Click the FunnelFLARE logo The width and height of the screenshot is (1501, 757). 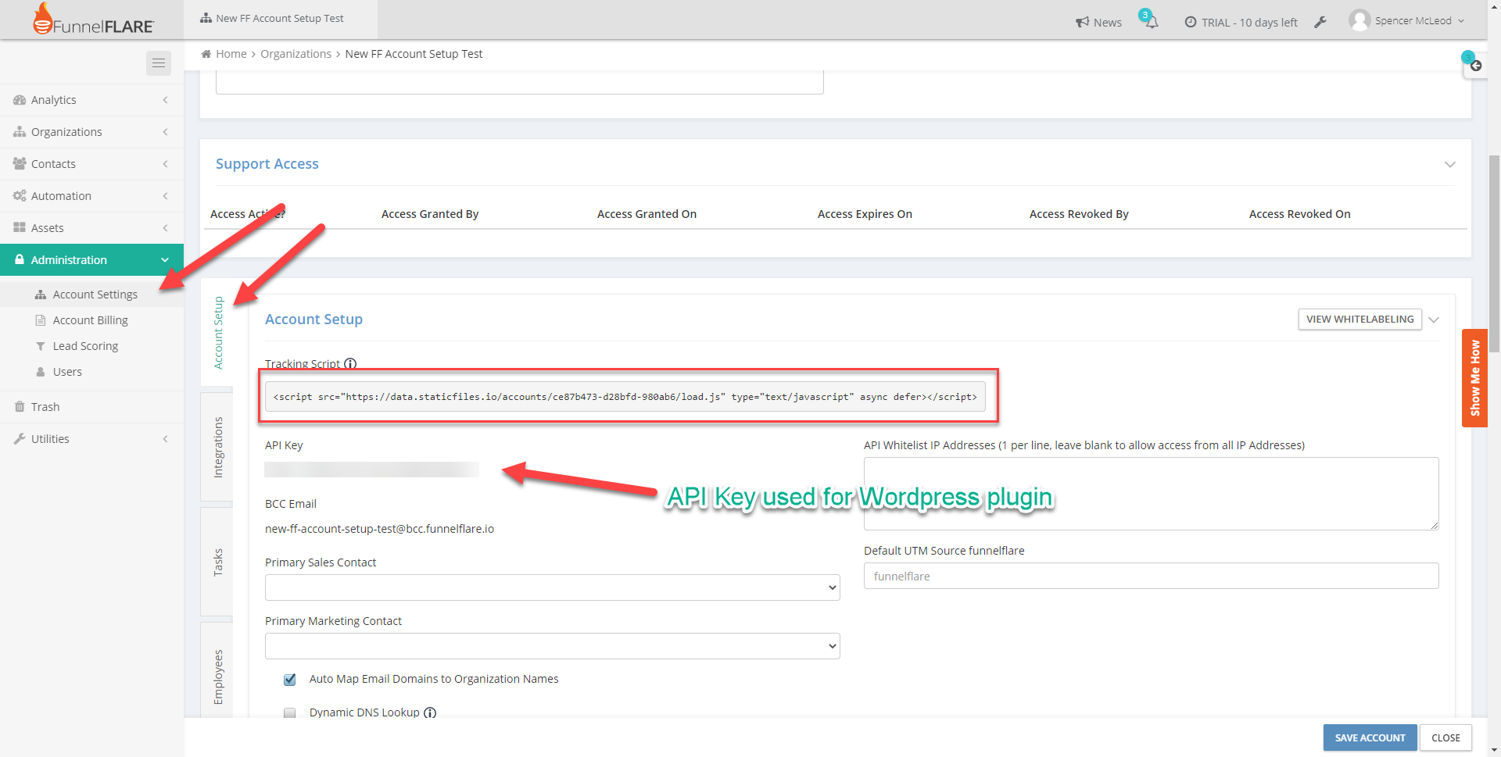tap(93, 20)
